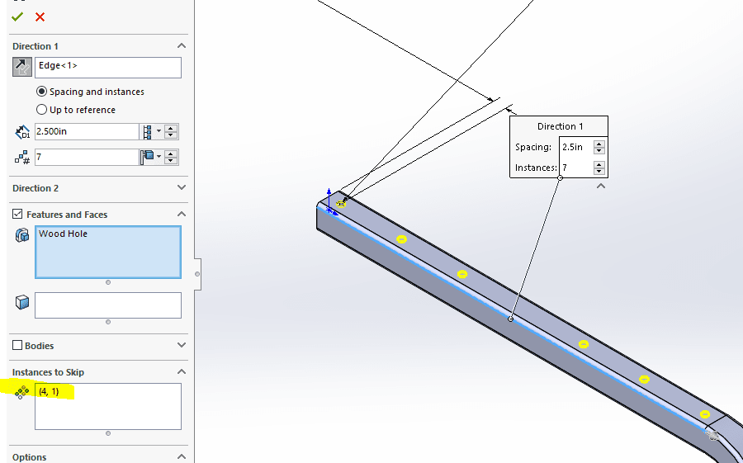The image size is (743, 463).
Task: Collapse the Direction 1 section
Action: tap(181, 46)
